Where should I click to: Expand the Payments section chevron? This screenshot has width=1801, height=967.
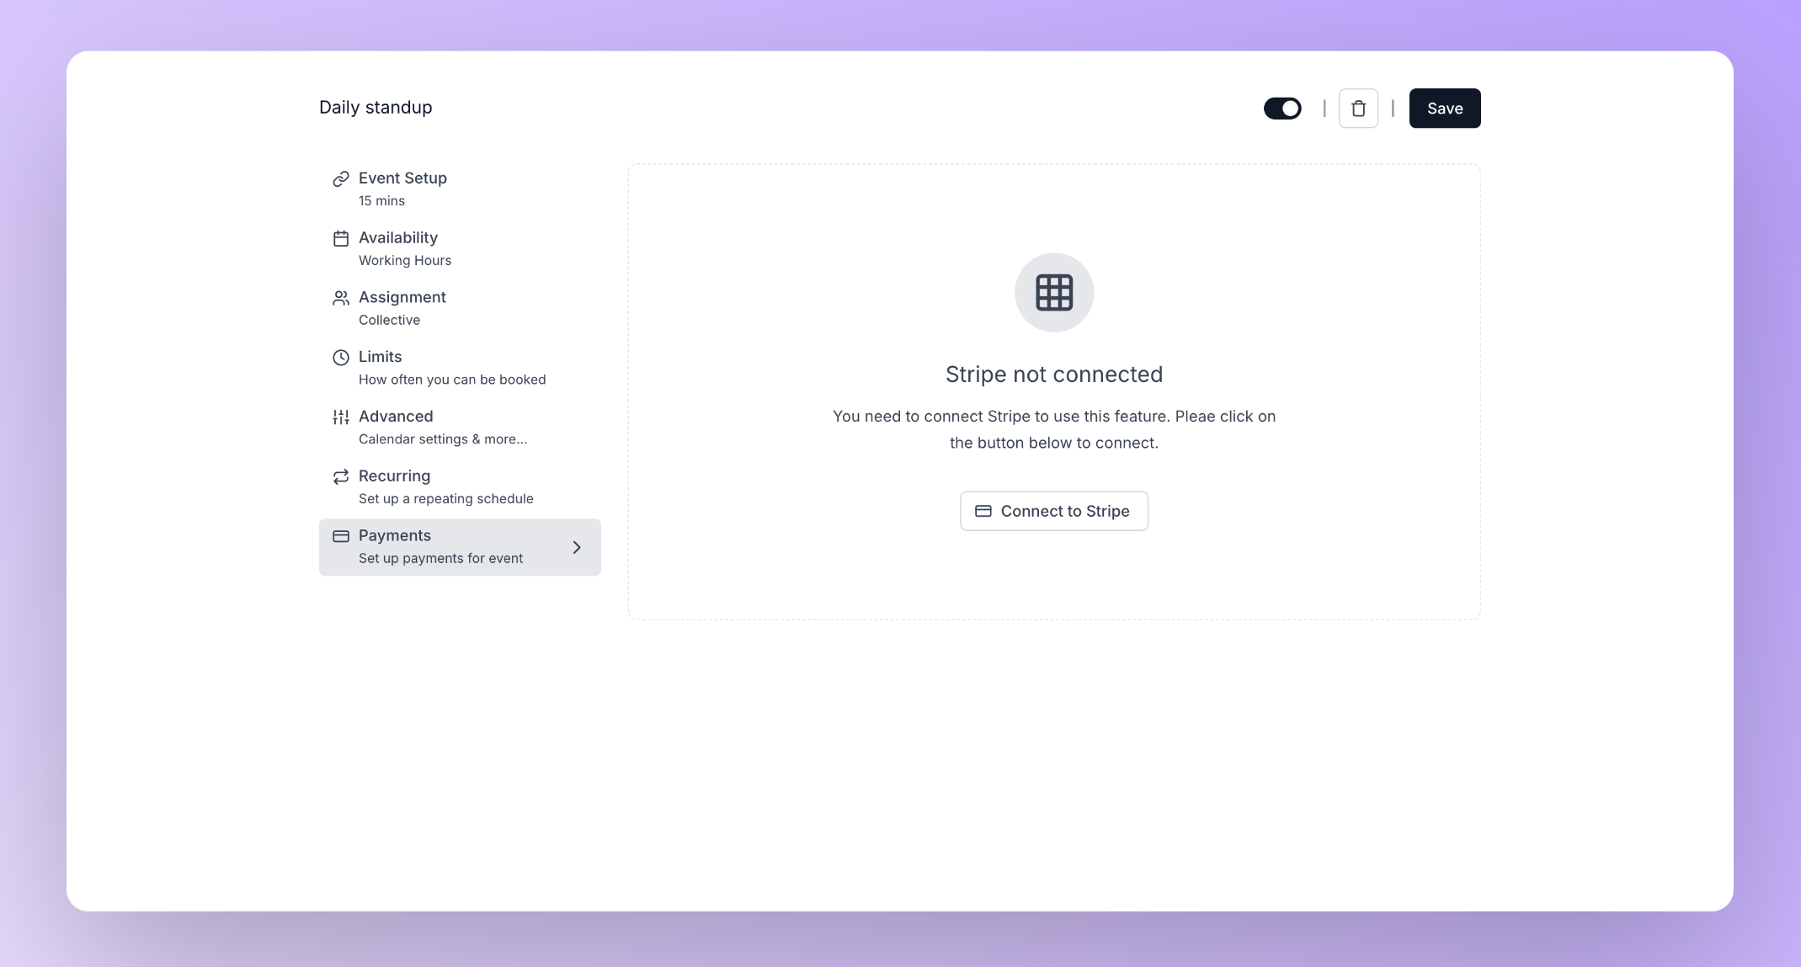point(577,547)
